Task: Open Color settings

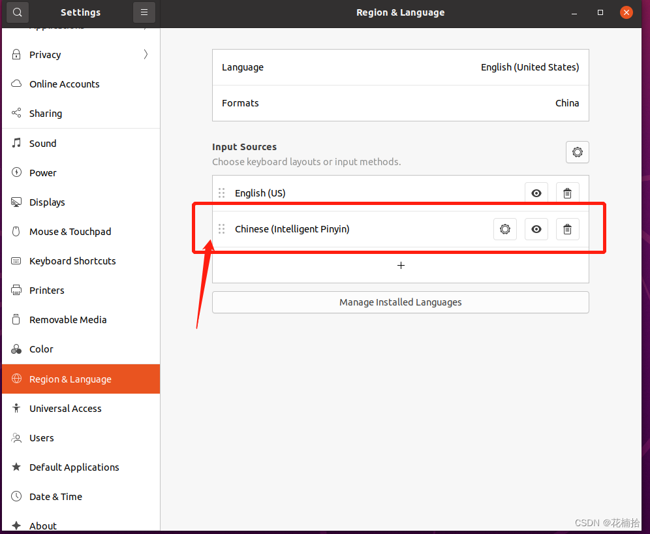Action: click(81, 349)
